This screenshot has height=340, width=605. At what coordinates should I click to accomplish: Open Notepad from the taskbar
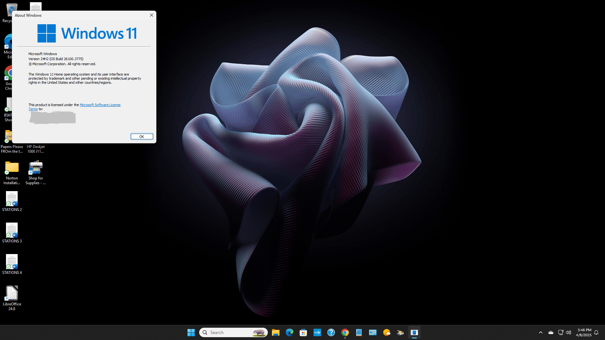[x=359, y=332]
